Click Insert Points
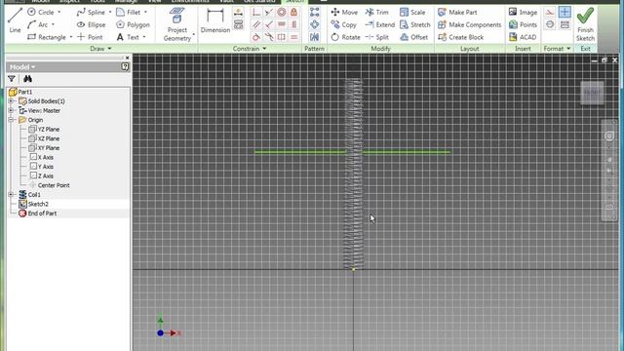This screenshot has width=624, height=351. coord(523,24)
